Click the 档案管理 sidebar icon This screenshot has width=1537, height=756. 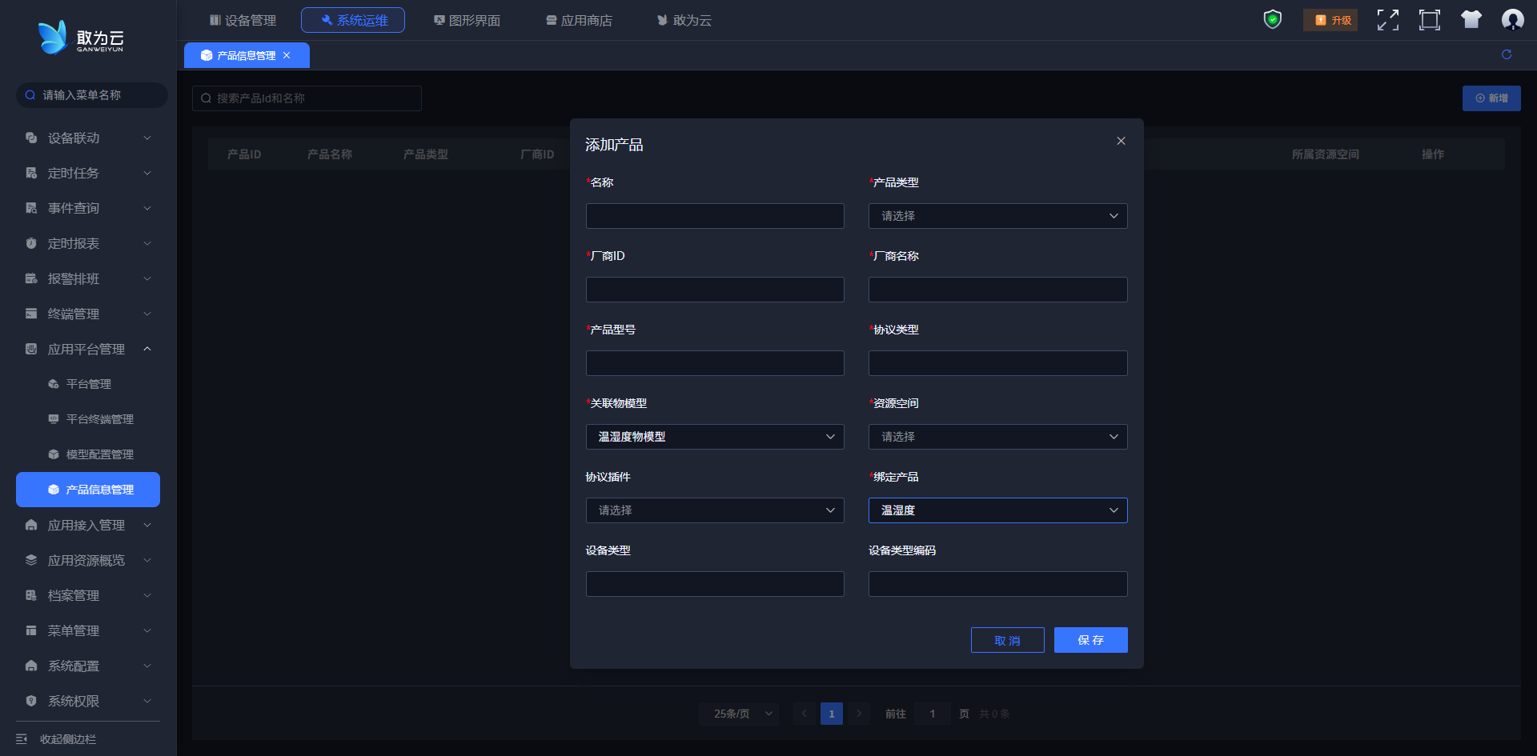tap(31, 595)
